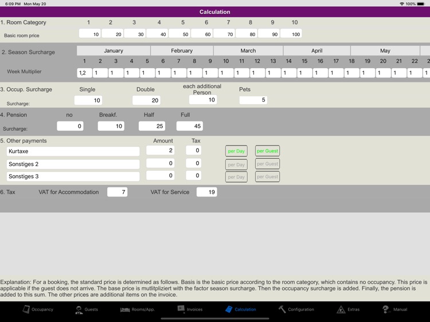Switch to the Guests tab label
This screenshot has height=322, width=430.
coord(91,309)
